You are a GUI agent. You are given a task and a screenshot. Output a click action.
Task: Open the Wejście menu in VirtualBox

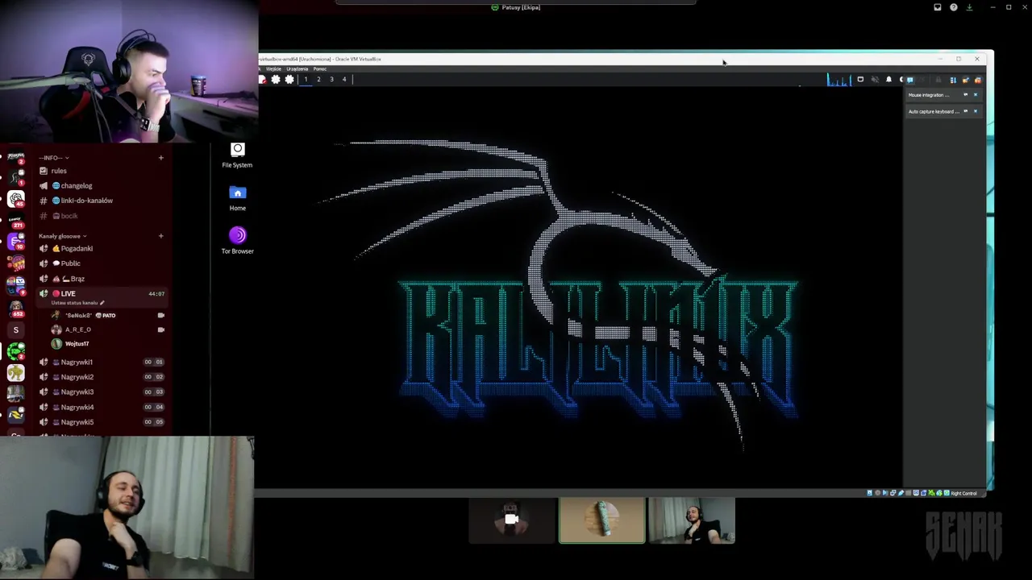pyautogui.click(x=273, y=68)
